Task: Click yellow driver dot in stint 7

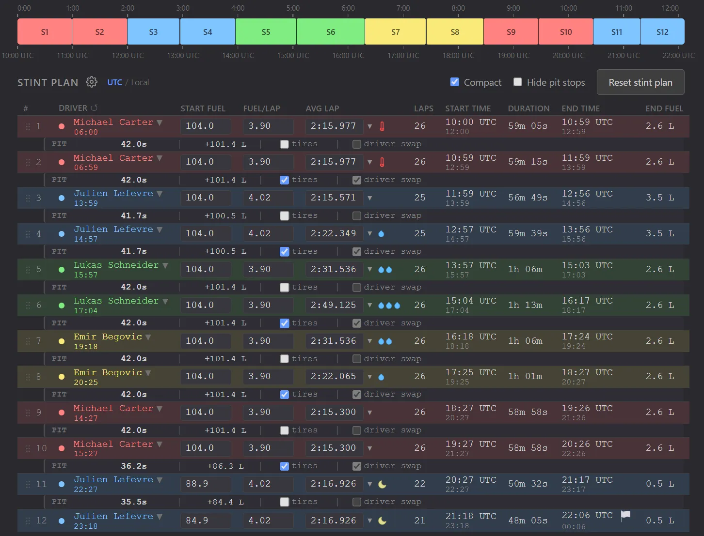Action: point(62,341)
